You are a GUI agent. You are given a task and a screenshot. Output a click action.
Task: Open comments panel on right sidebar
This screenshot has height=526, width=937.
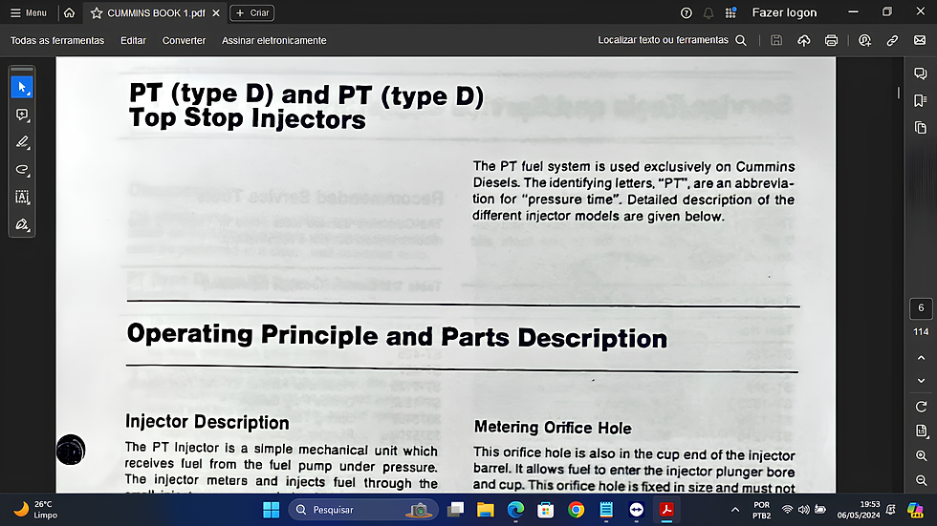coord(920,73)
